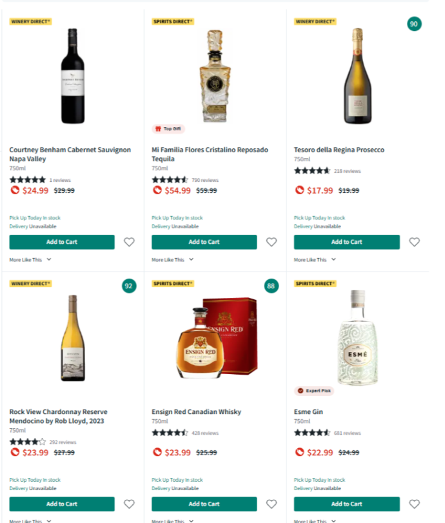
Task: Add Ensign Red Canadian Whisky to cart
Action: click(x=204, y=504)
